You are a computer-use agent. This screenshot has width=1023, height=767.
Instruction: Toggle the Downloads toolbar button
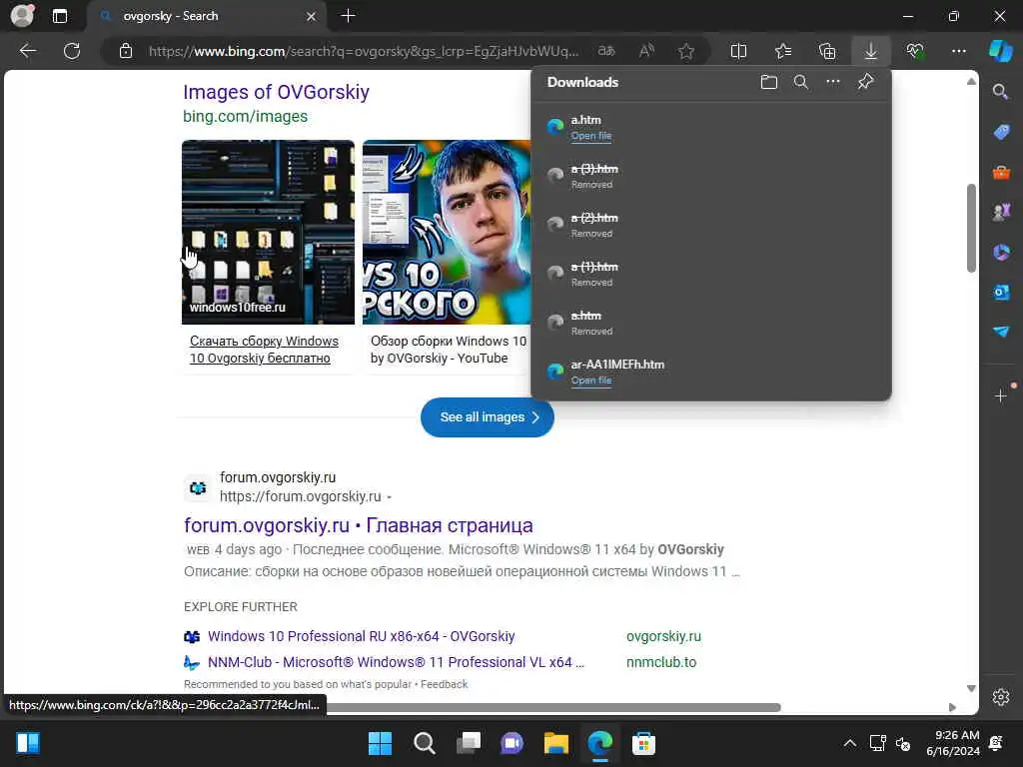871,51
